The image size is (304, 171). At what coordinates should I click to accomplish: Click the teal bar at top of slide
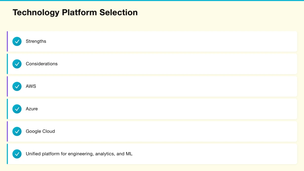pyautogui.click(x=152, y=1)
